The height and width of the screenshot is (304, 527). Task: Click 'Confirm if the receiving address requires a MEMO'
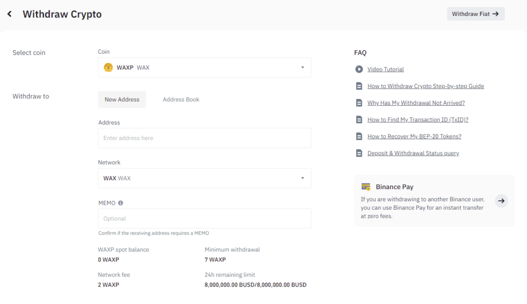pyautogui.click(x=153, y=233)
